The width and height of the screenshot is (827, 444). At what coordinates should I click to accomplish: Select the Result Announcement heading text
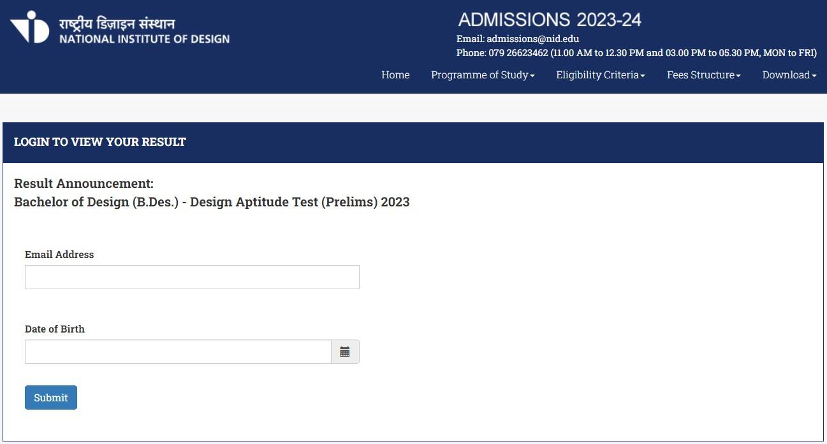coord(84,183)
